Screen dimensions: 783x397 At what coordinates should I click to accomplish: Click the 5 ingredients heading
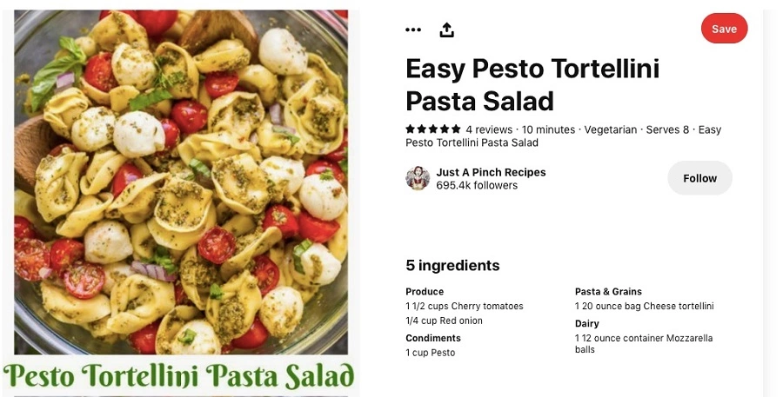coord(452,265)
